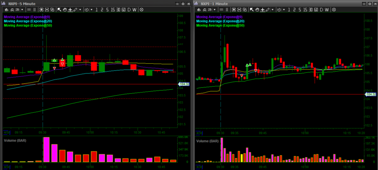Screen dimensions: 378x170
Task: Switch 5 Minute chart to Daily (D) timeframe
Action: tap(129, 9)
